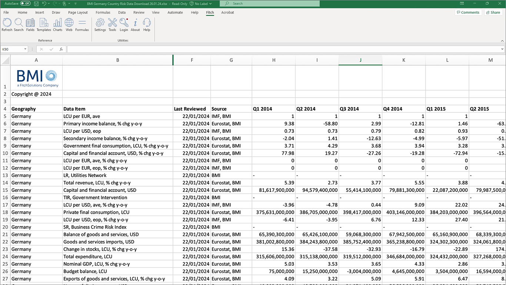The image size is (506, 285).
Task: Open the Web icon on the Fitch ribbon
Action: coord(69,24)
